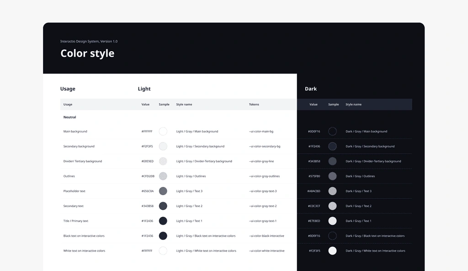This screenshot has height=271, width=468.
Task: Select the Dark Gray Text 3 sample circle
Action: coord(333,191)
